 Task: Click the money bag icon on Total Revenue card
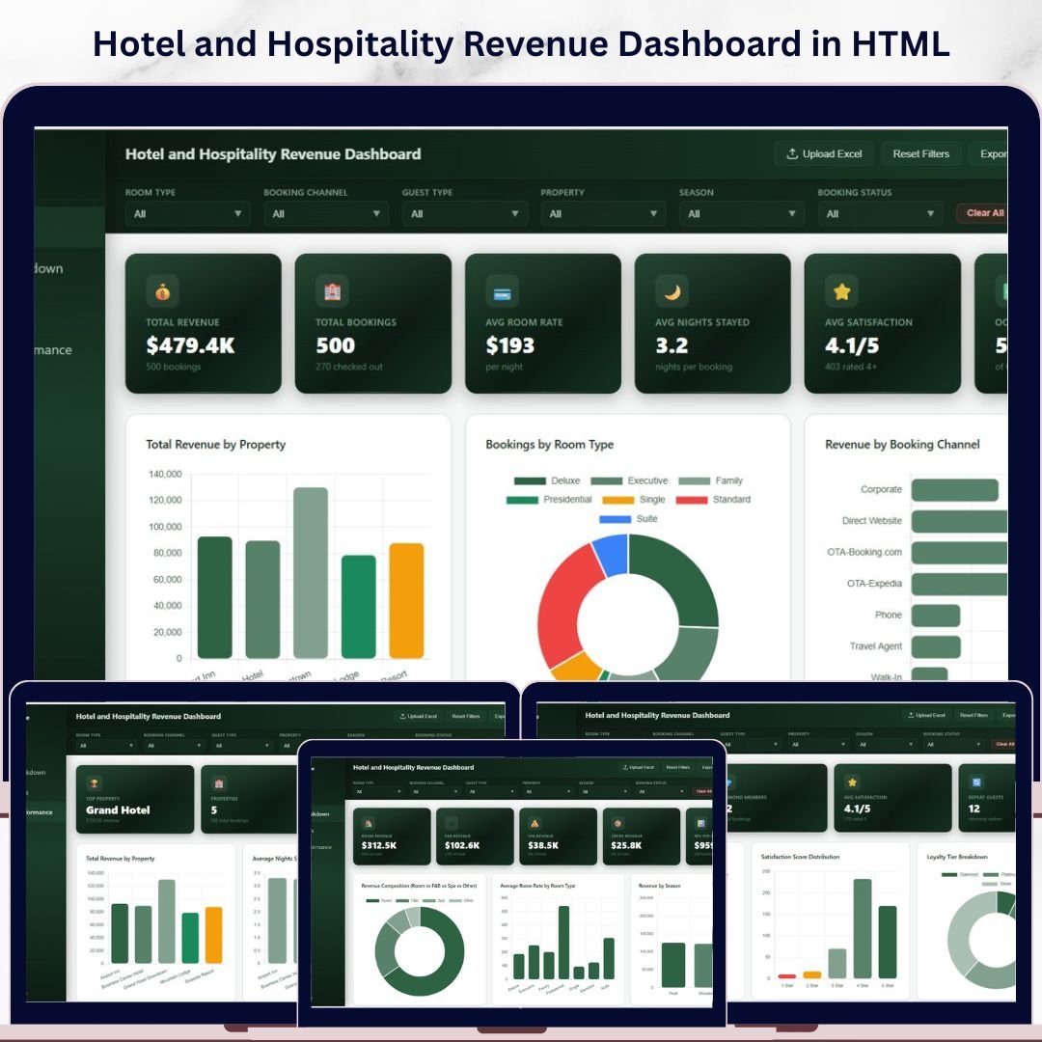162,290
